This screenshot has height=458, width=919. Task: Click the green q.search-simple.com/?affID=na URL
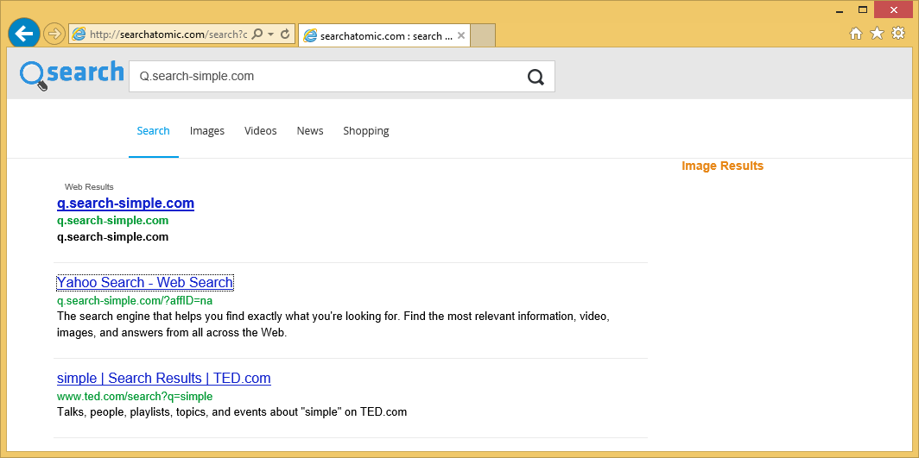click(x=134, y=301)
